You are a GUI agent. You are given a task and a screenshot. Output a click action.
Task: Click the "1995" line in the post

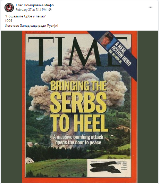(x=8, y=21)
